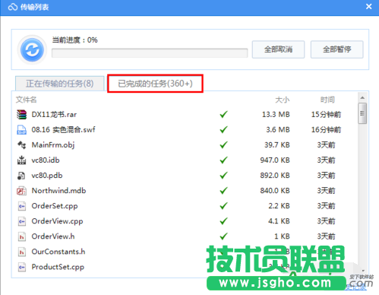Click the 大小 column header
This screenshot has width=379, height=295.
click(x=283, y=100)
